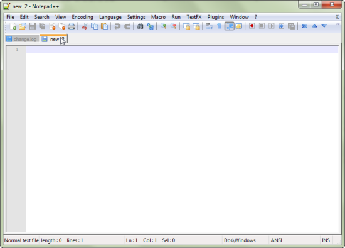345x248 pixels.
Task: Toggle word wrap toolbar icon
Action: pyautogui.click(x=210, y=26)
